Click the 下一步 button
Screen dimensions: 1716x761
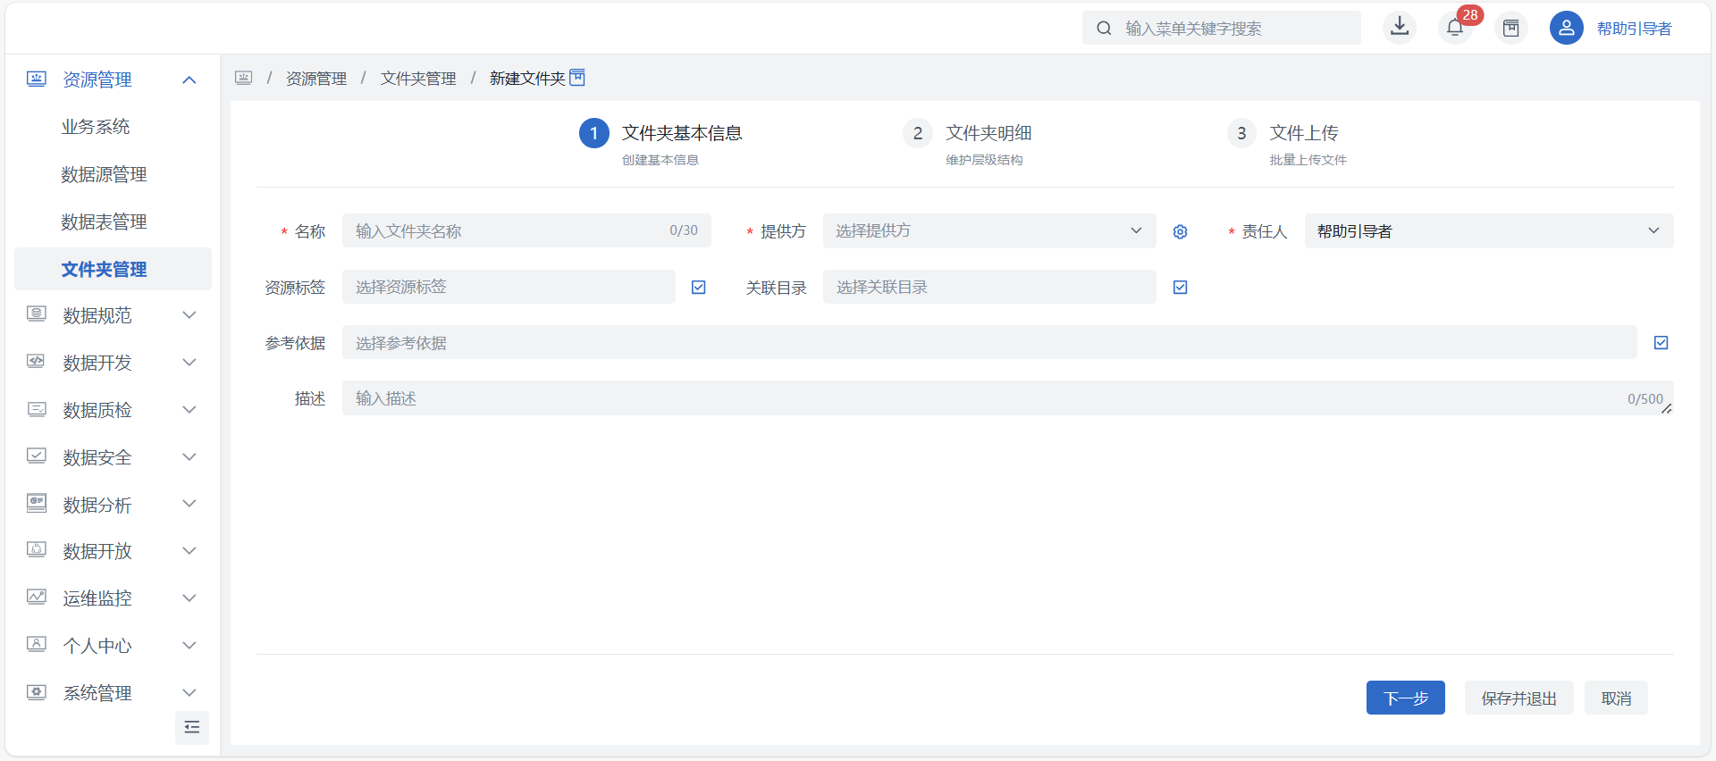click(1406, 698)
